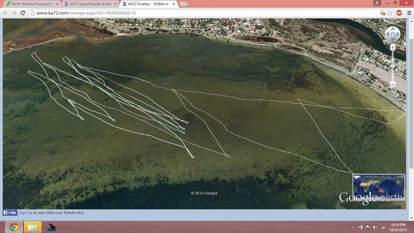The width and height of the screenshot is (414, 233).
Task: Click the zoom slider handle
Action: click(393, 66)
